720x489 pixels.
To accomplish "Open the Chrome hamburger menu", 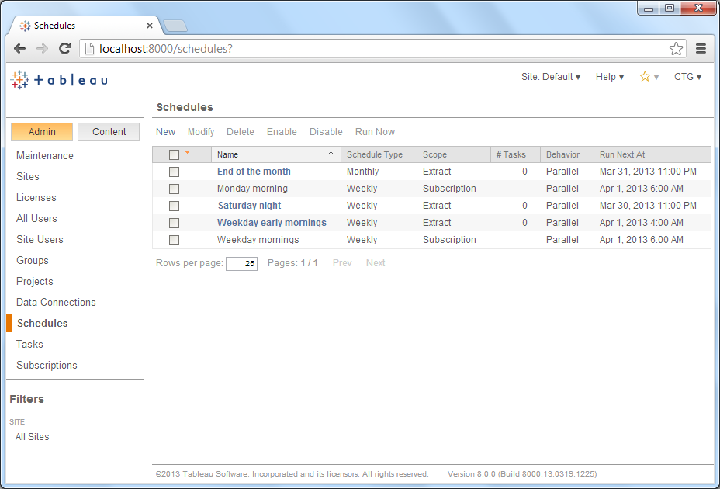I will (701, 48).
